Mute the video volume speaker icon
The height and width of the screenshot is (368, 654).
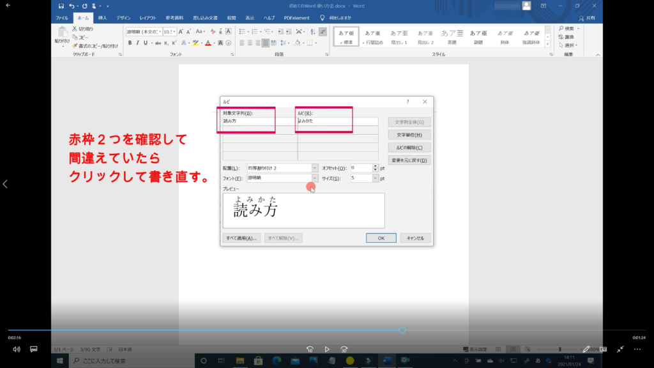click(x=16, y=349)
